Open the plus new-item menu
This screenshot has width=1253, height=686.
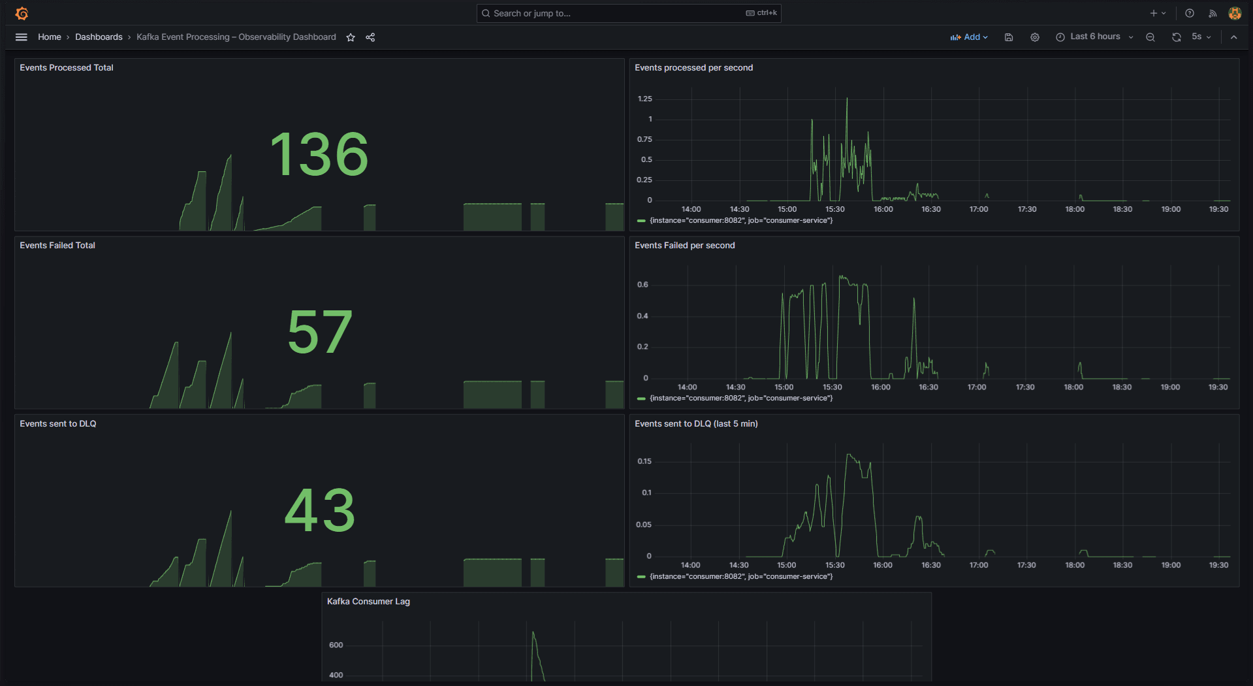tap(1158, 13)
